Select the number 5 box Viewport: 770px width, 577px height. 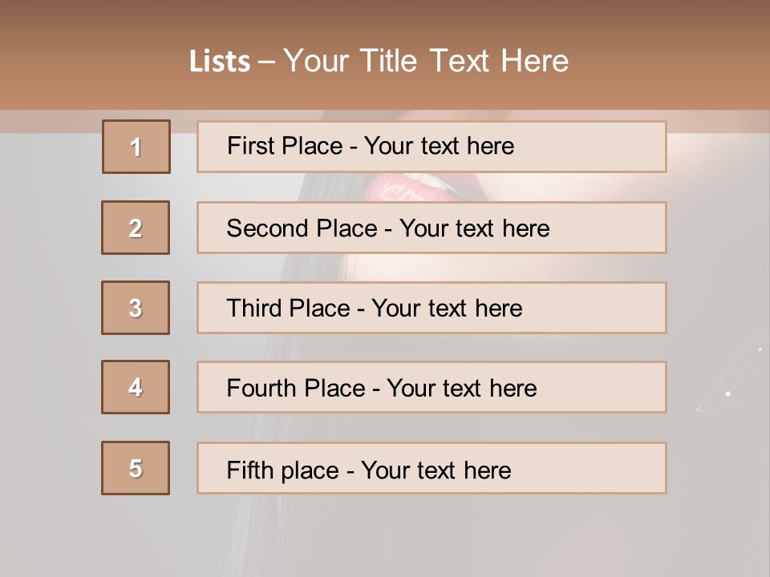tap(136, 468)
